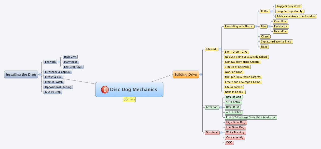Collapse the "Dismissal" branch
Viewport: 321px width, 149px height.
(221, 133)
